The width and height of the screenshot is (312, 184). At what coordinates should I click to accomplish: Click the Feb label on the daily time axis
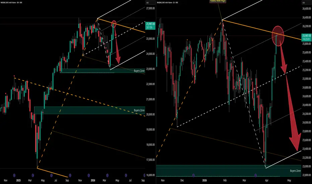pyautogui.click(x=225, y=181)
